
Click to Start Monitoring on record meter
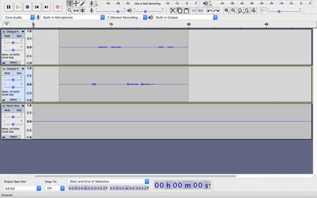coord(147,3)
